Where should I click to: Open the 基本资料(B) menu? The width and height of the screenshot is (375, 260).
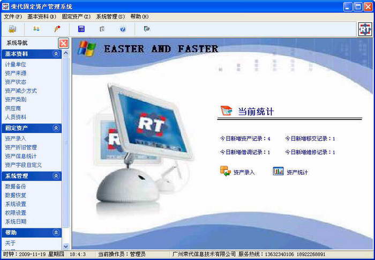(42, 17)
